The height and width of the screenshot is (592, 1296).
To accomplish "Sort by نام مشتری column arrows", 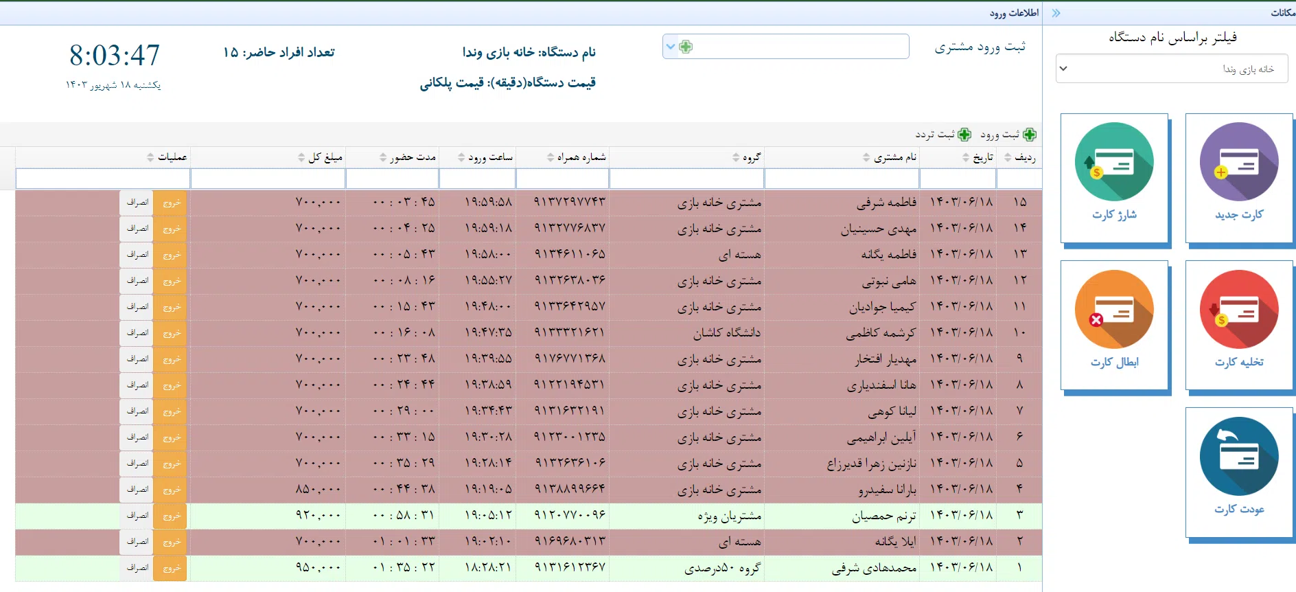I will (866, 157).
